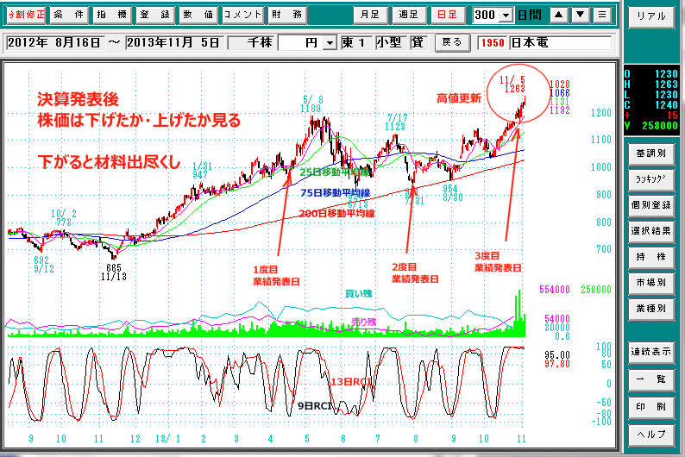Click the volume value 258000 in quote panel
The height and width of the screenshot is (457, 685).
click(x=660, y=126)
